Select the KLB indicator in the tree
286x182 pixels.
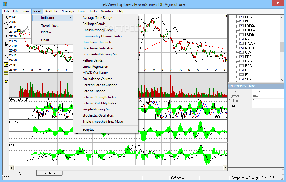point(248,21)
